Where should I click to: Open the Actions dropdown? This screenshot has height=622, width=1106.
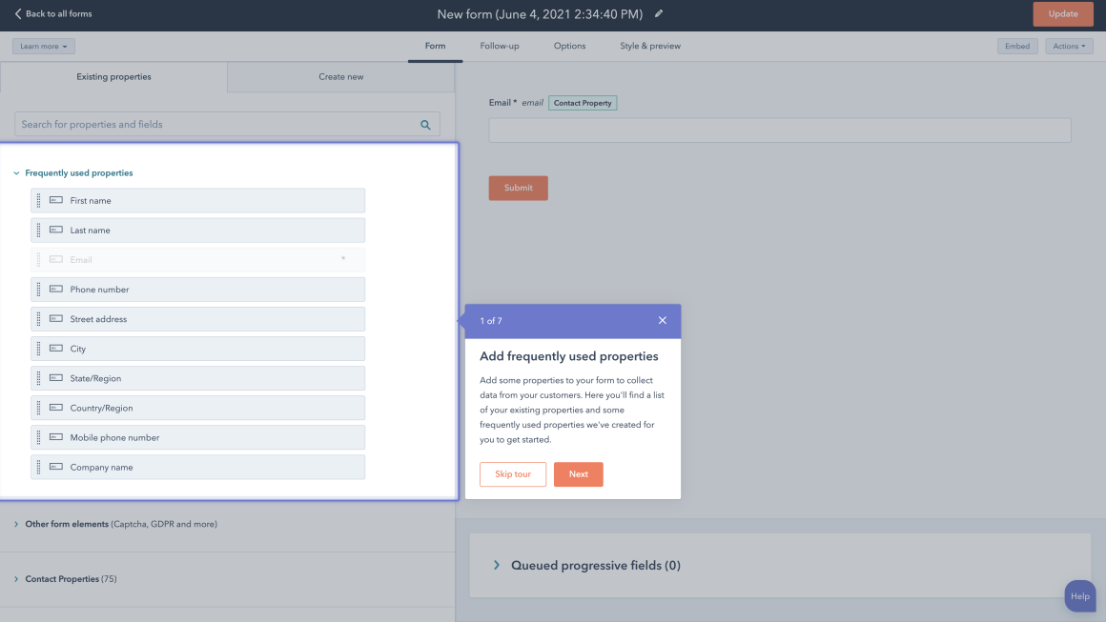pyautogui.click(x=1068, y=45)
